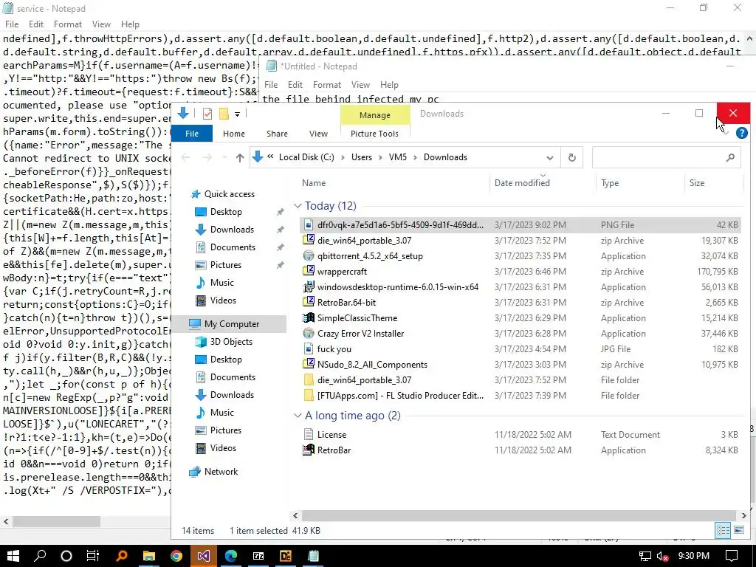Screen dimensions: 756x567
Task: Open Help menu in Untitled Notepad
Action: [389, 85]
